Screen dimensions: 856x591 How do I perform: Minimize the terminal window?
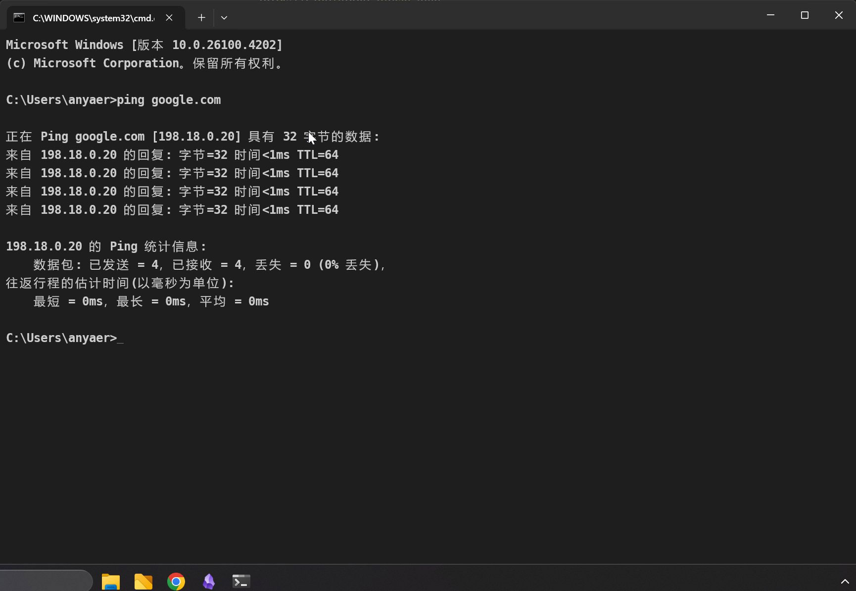tap(770, 15)
